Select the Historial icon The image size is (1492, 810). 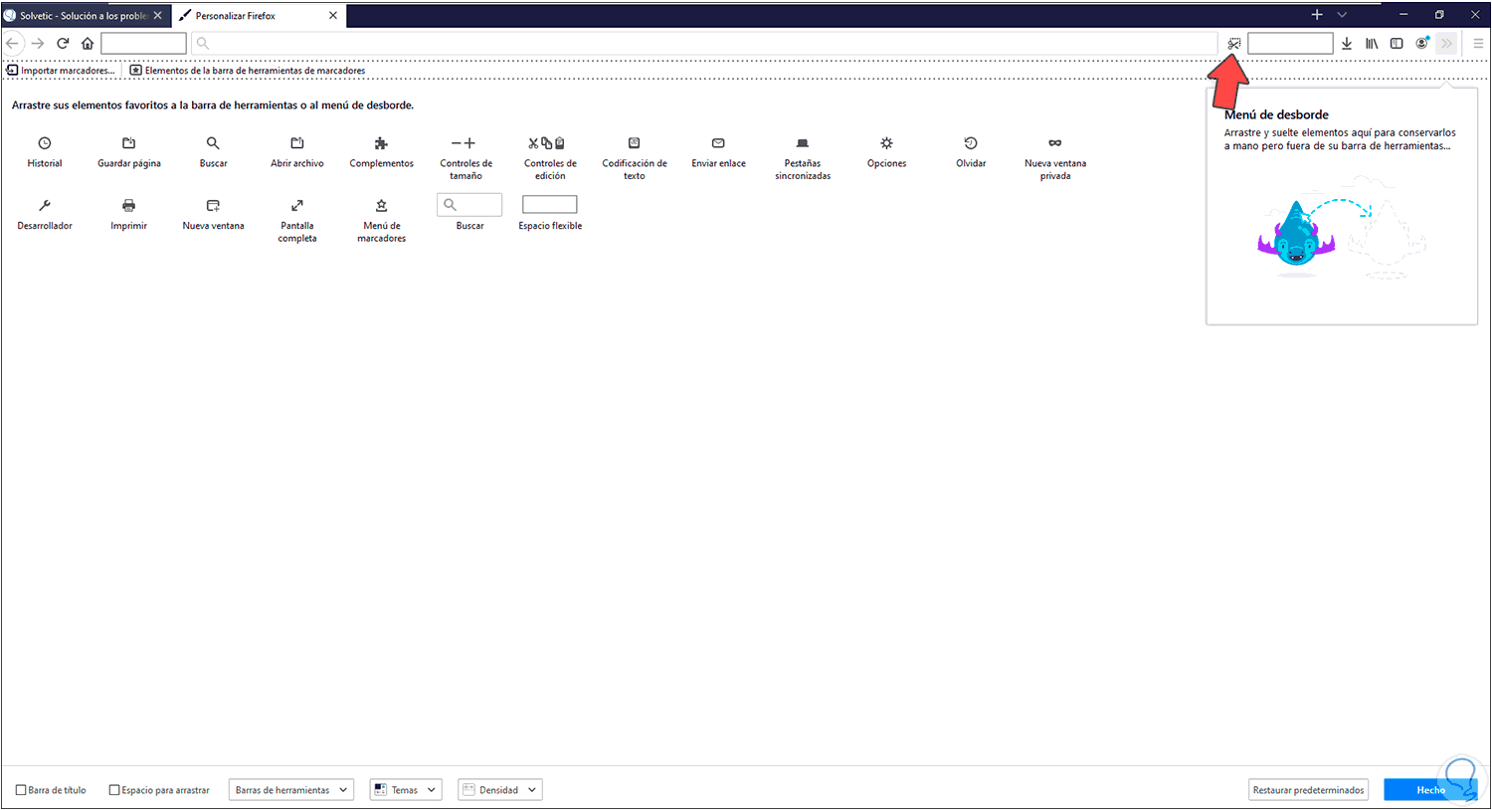pos(45,142)
